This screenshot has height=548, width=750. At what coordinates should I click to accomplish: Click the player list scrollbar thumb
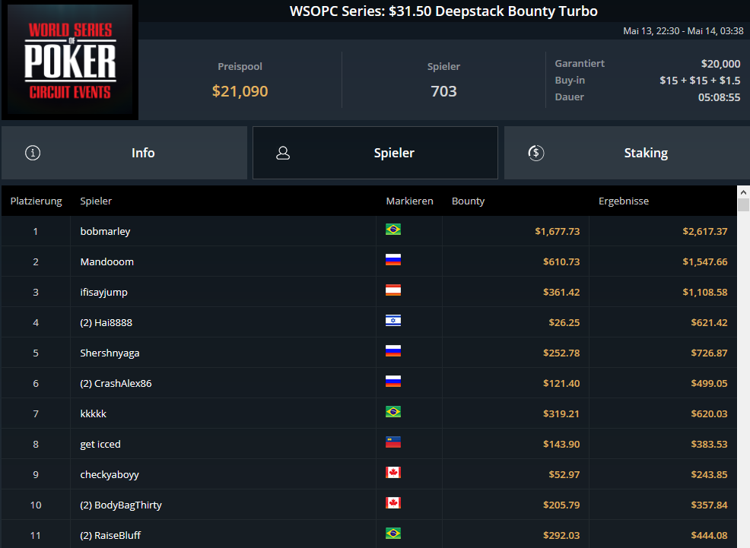click(743, 205)
